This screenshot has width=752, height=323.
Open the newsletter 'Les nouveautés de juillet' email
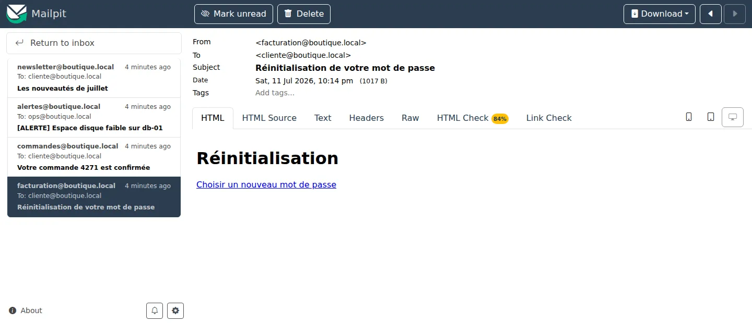(94, 78)
